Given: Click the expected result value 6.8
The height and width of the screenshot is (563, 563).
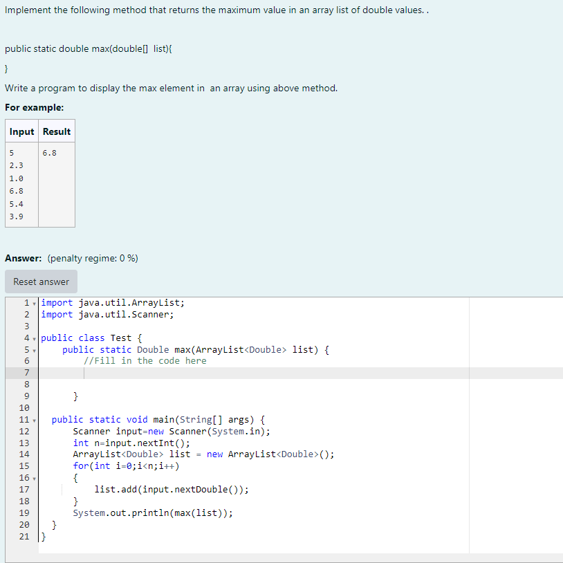Looking at the screenshot, I should 50,153.
